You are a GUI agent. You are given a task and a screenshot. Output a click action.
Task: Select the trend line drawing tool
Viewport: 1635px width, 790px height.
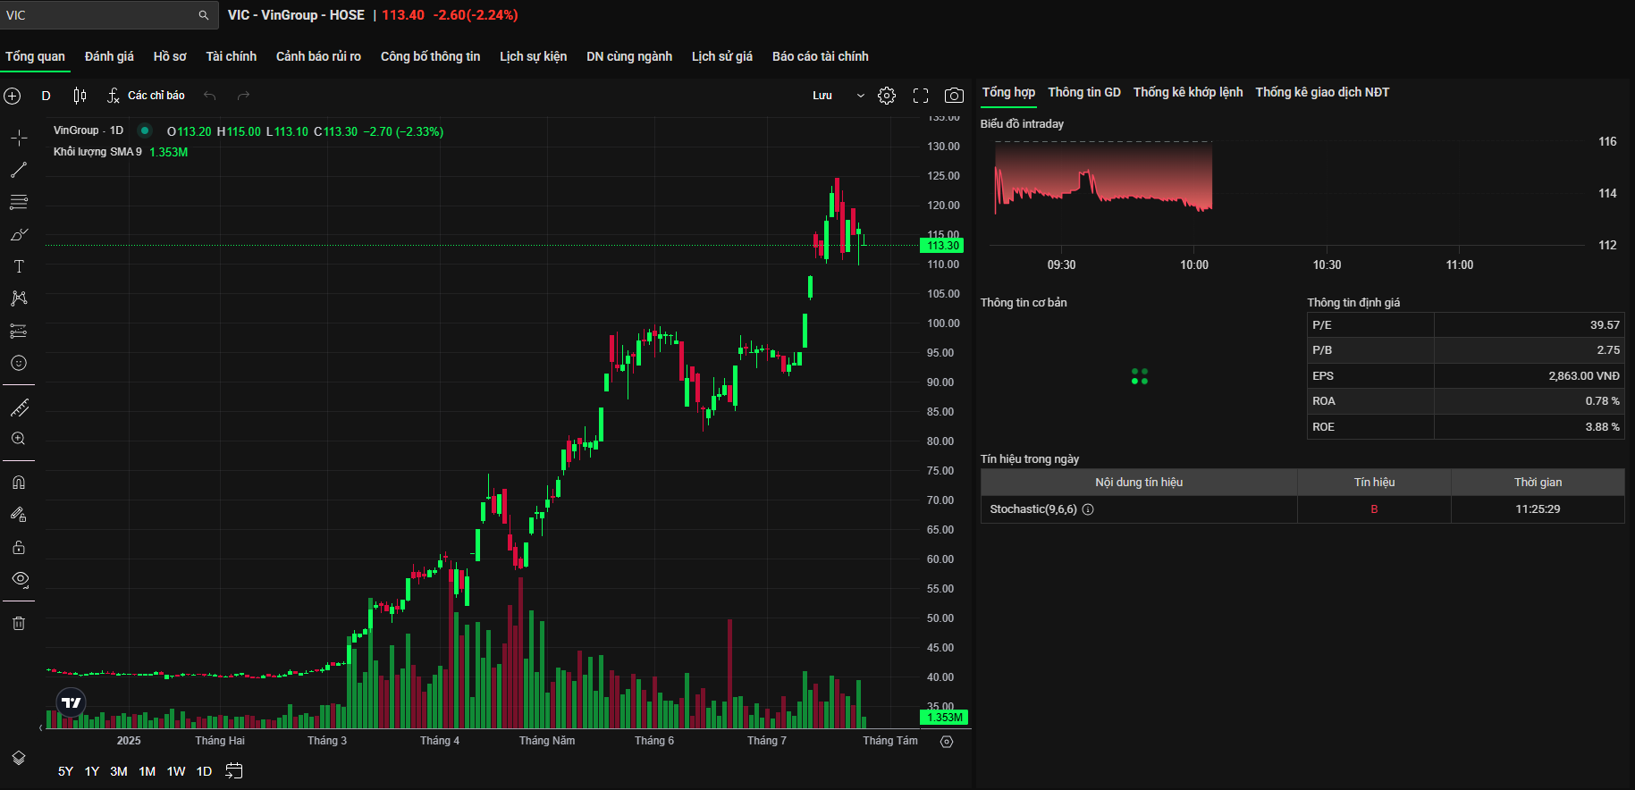(x=19, y=170)
